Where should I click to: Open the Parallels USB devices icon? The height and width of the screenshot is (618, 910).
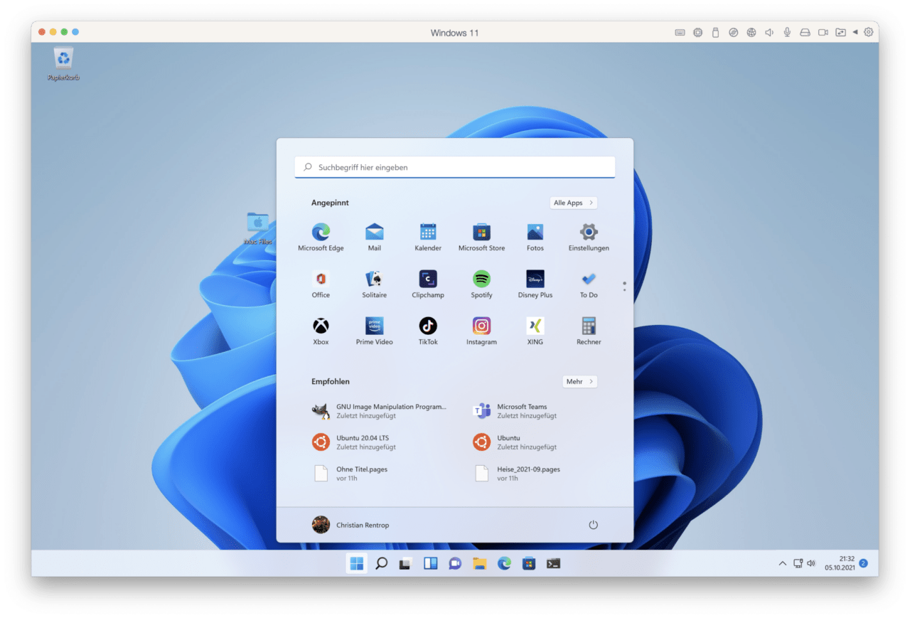(x=716, y=32)
